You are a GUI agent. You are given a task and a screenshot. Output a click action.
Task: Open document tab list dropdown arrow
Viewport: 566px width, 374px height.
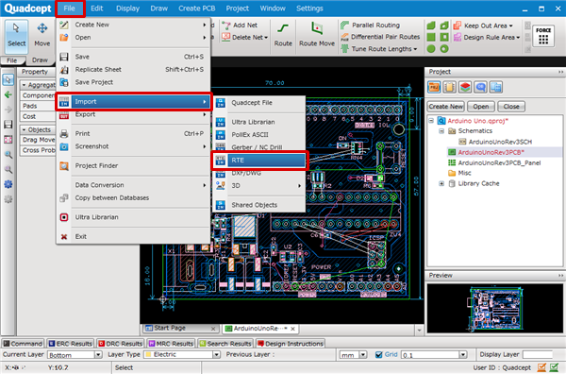419,330
